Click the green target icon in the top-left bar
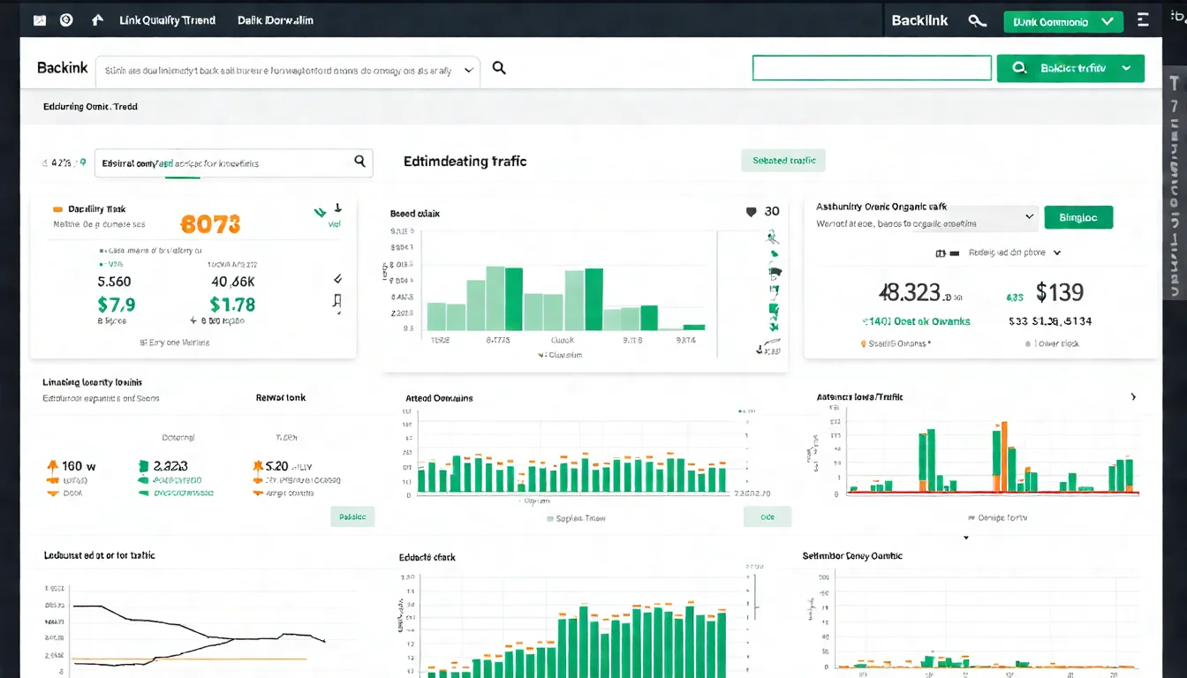This screenshot has height=678, width=1187. [66, 19]
